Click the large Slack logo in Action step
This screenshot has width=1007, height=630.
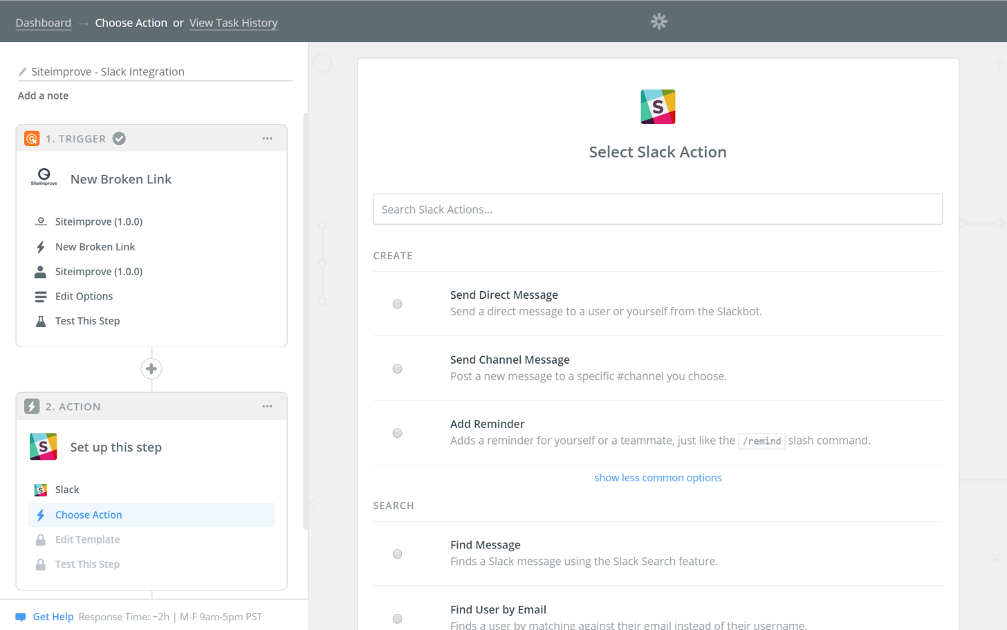(x=44, y=447)
